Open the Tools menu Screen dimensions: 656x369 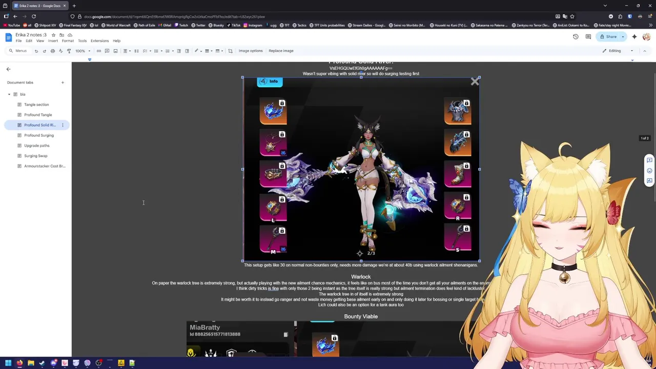[x=82, y=41]
